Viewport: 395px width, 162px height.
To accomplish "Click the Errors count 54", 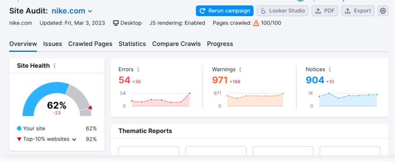I will point(125,80).
